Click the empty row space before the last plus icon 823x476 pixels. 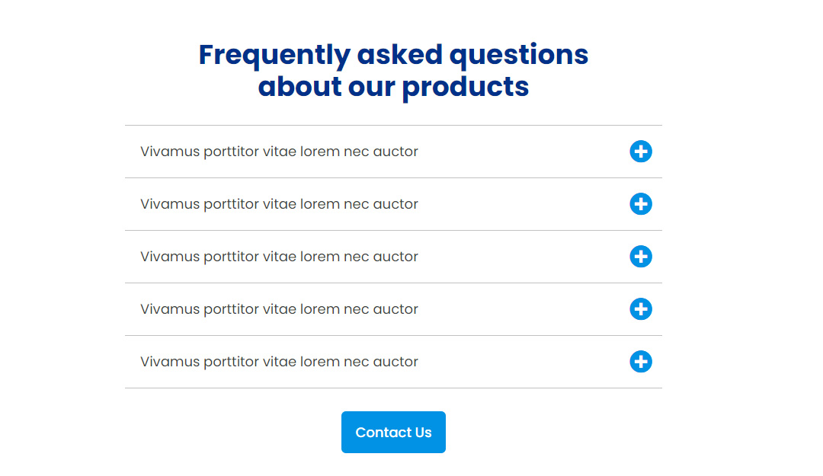point(524,361)
